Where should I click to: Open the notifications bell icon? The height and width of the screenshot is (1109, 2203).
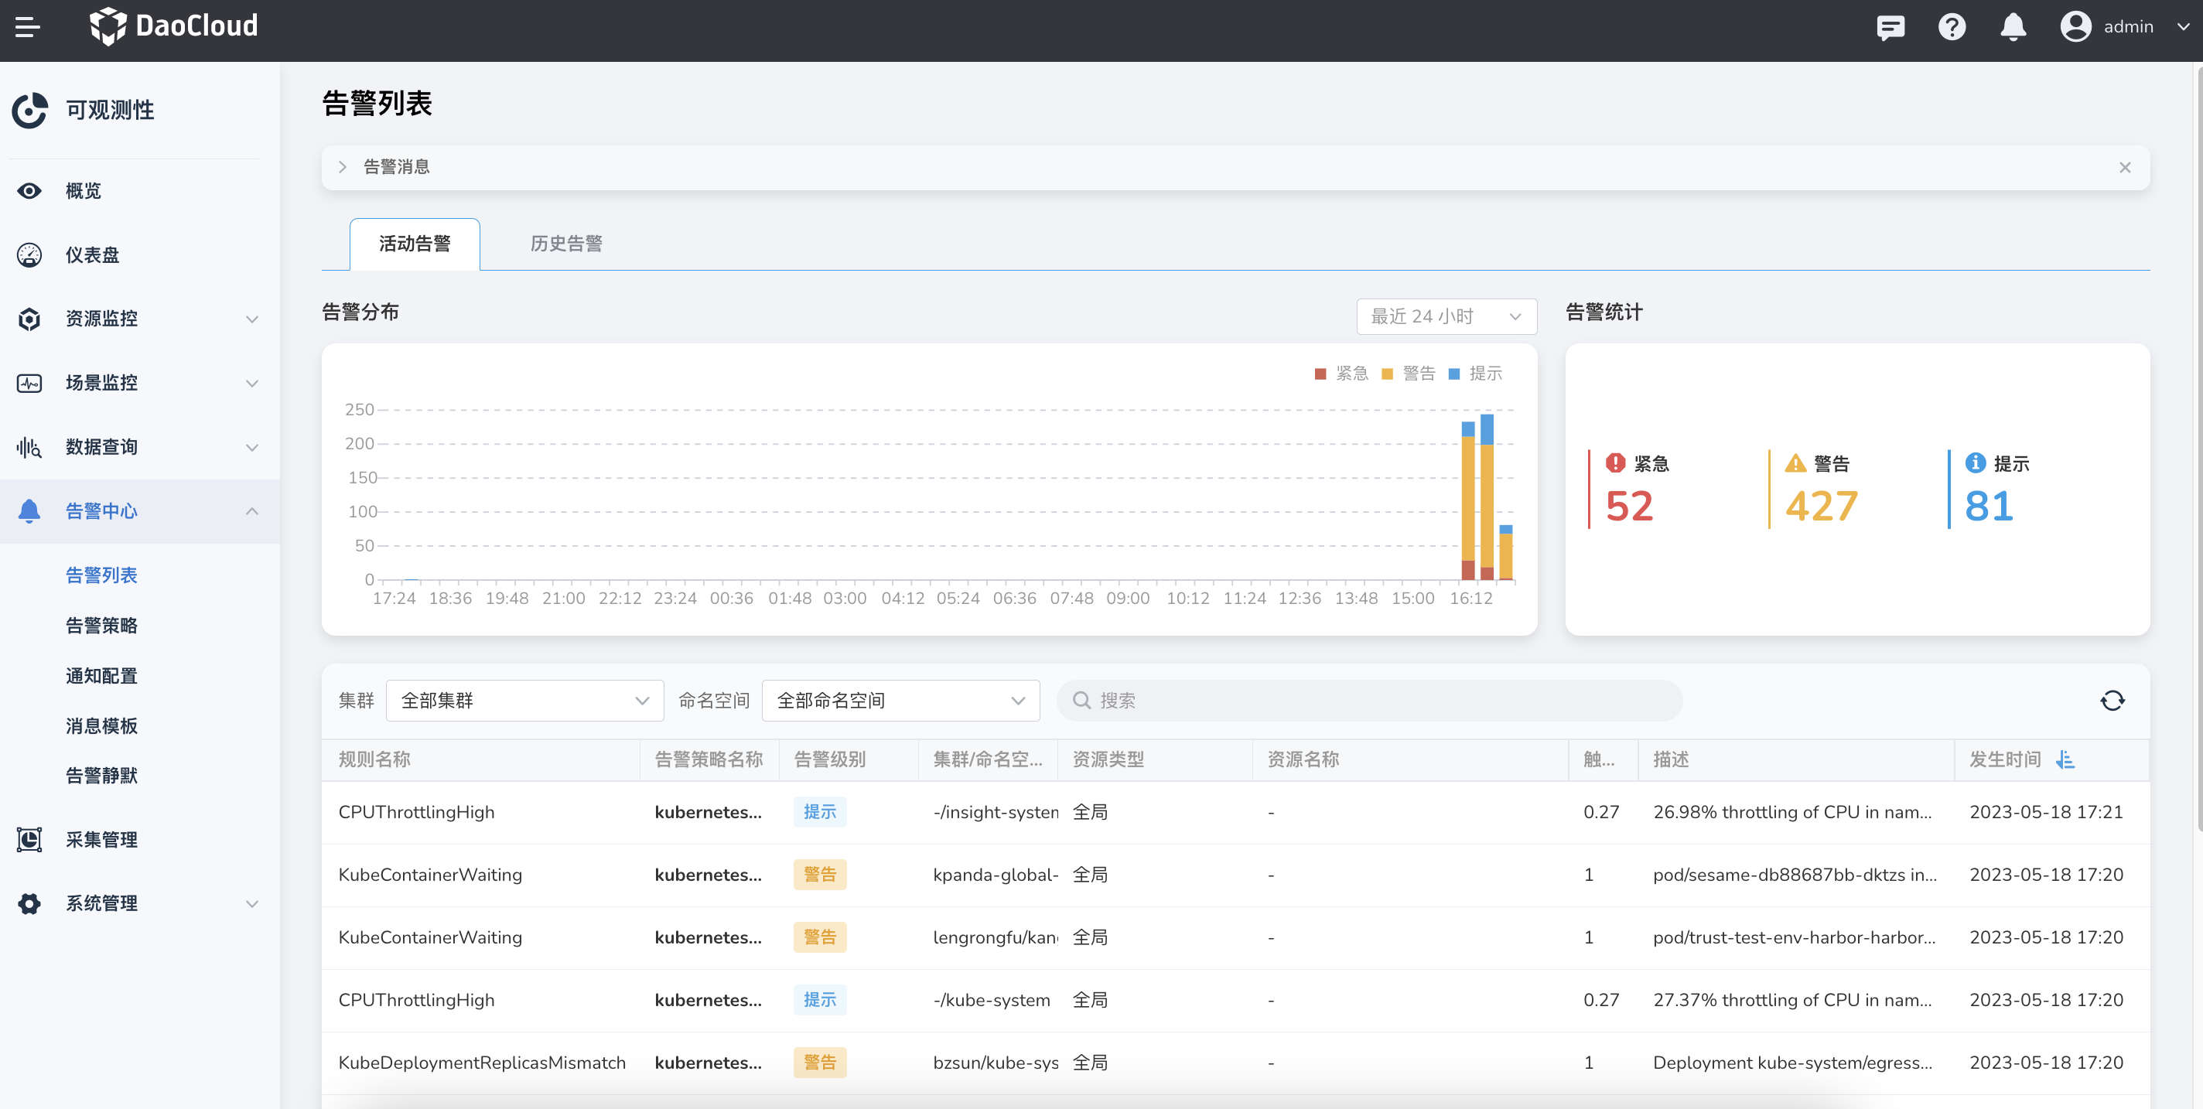2013,27
